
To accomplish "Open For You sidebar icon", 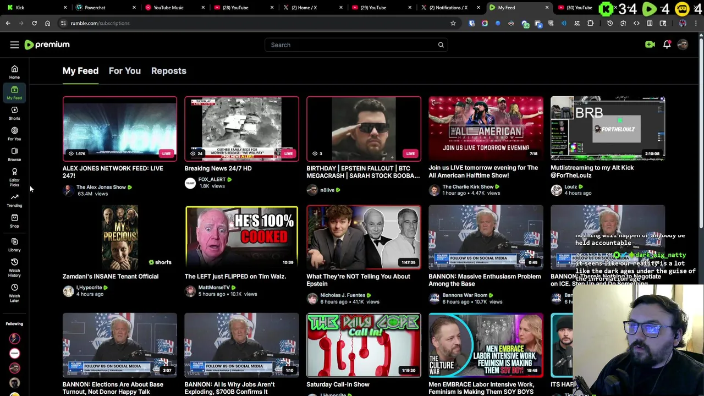I will [x=14, y=134].
